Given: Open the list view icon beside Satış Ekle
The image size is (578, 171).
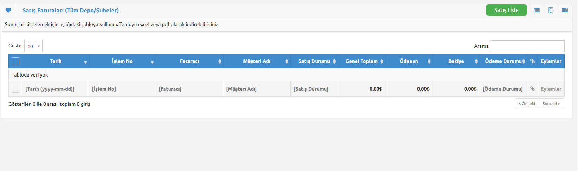Looking at the screenshot, I should point(537,10).
